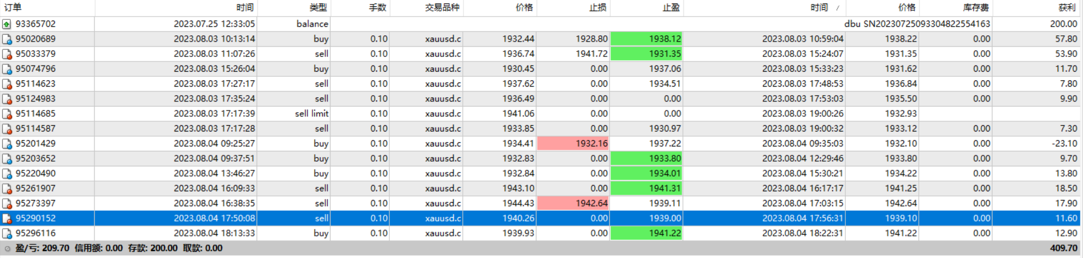Select the green take-profit cell 1941.22
Image resolution: width=1083 pixels, height=258 pixels.
(x=646, y=233)
